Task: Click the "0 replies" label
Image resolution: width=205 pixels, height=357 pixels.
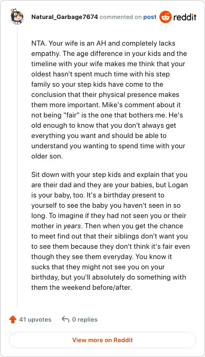Action: [85, 320]
